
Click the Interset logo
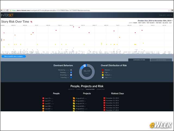point(7,15)
